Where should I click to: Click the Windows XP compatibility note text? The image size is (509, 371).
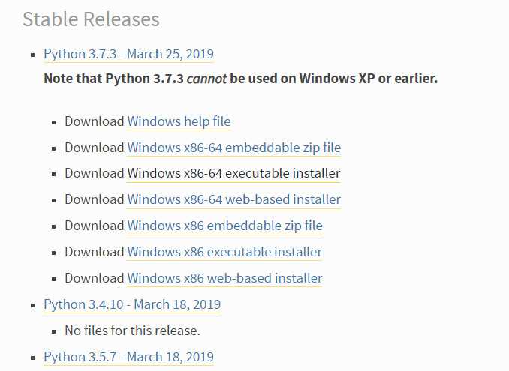[240, 79]
